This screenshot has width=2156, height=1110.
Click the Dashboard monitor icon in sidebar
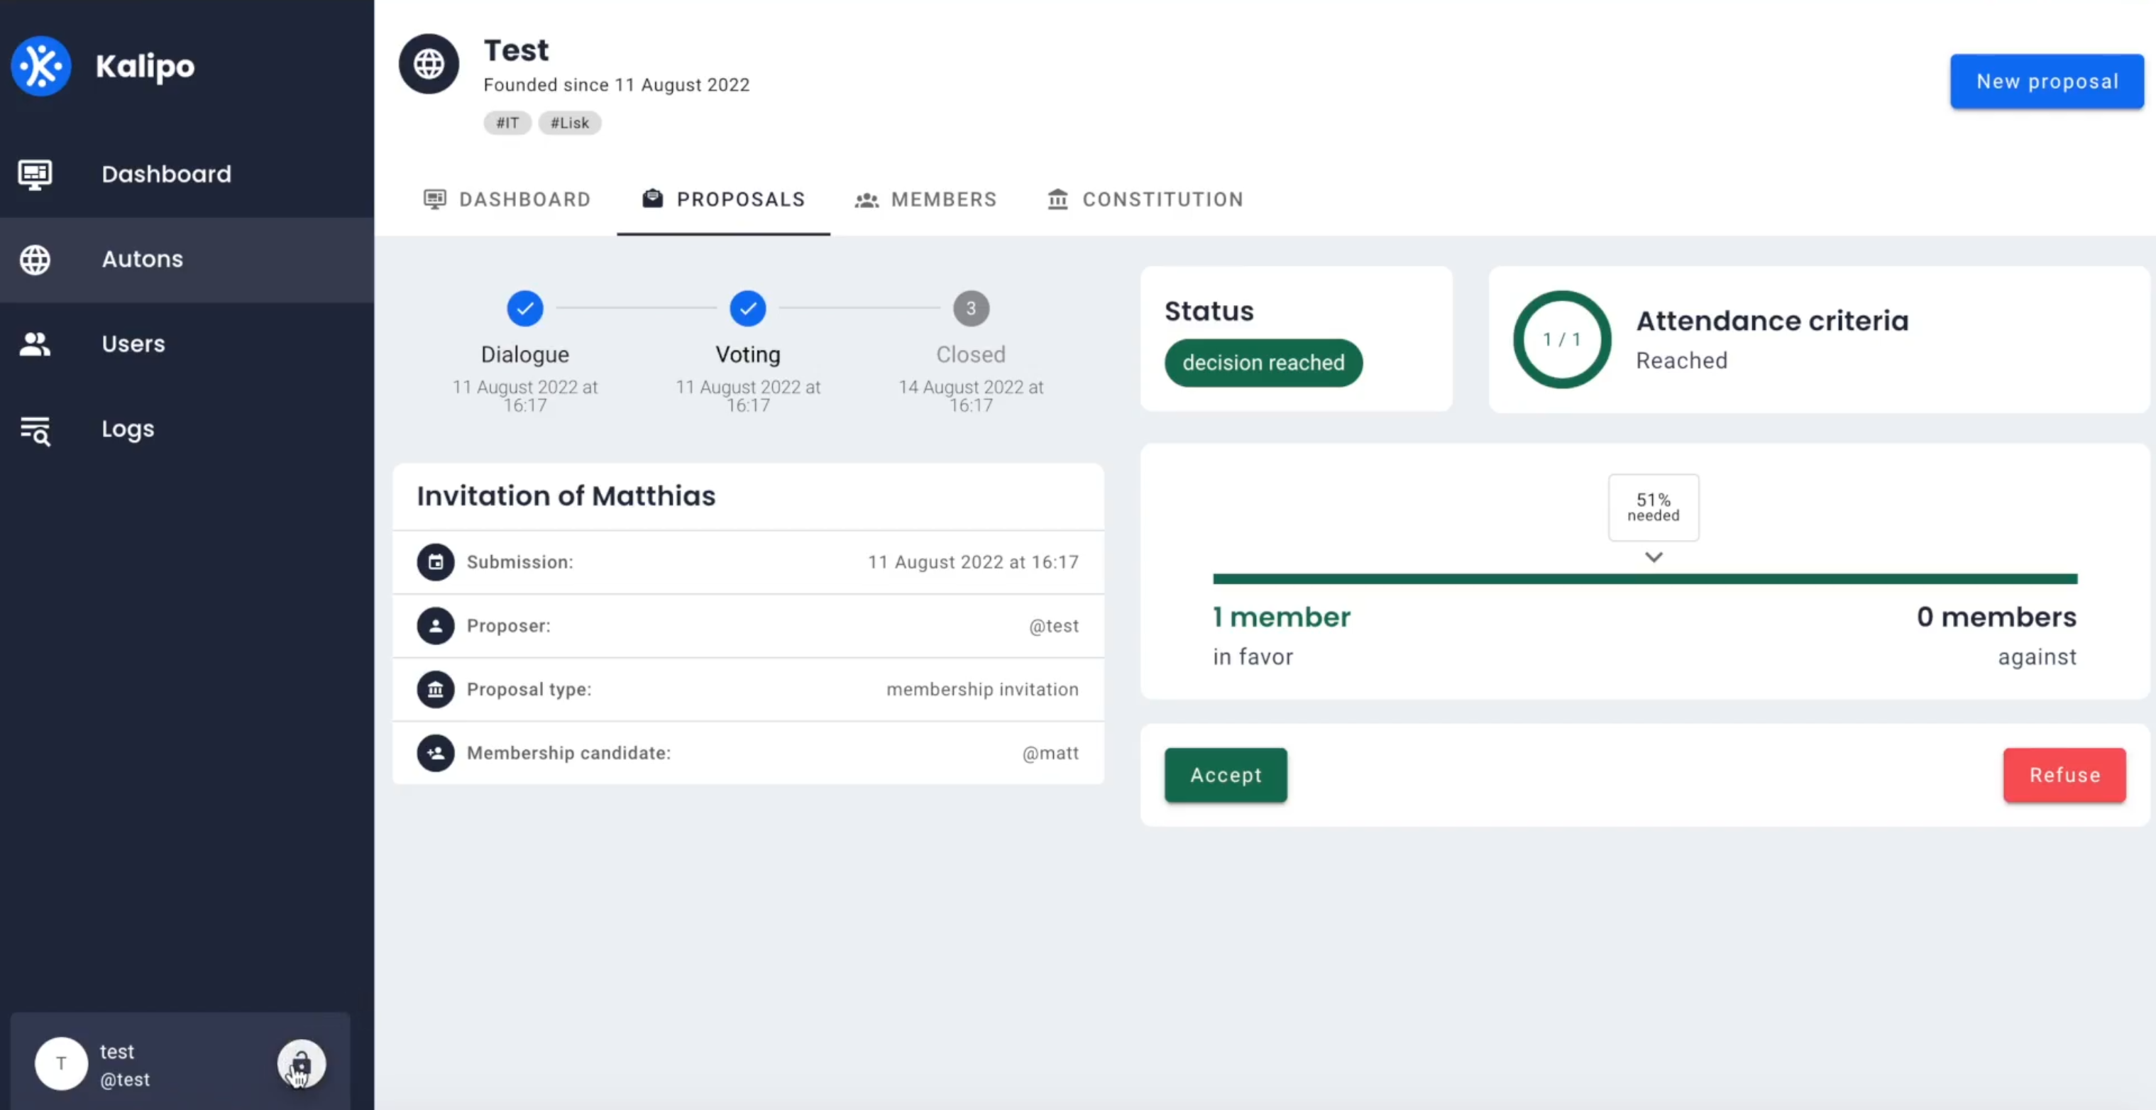coord(35,174)
